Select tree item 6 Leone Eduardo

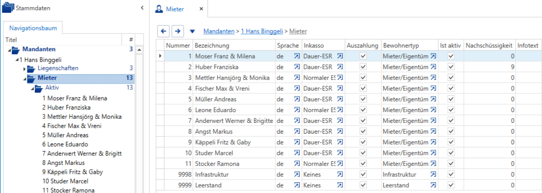[65, 144]
